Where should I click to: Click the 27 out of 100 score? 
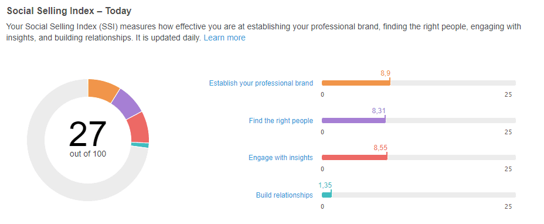[x=88, y=139]
